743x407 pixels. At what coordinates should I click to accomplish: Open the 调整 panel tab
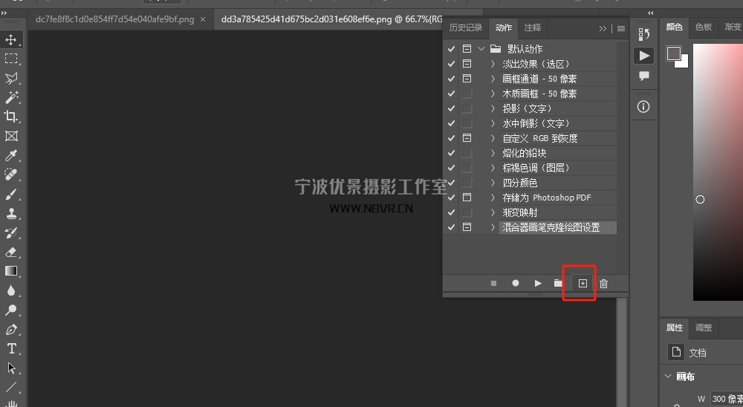click(703, 328)
